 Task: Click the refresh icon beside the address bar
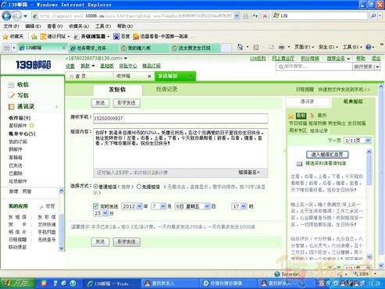point(255,16)
